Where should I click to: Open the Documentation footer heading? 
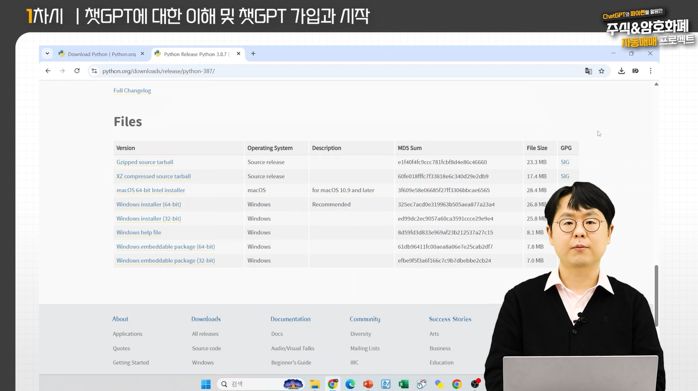[290, 319]
